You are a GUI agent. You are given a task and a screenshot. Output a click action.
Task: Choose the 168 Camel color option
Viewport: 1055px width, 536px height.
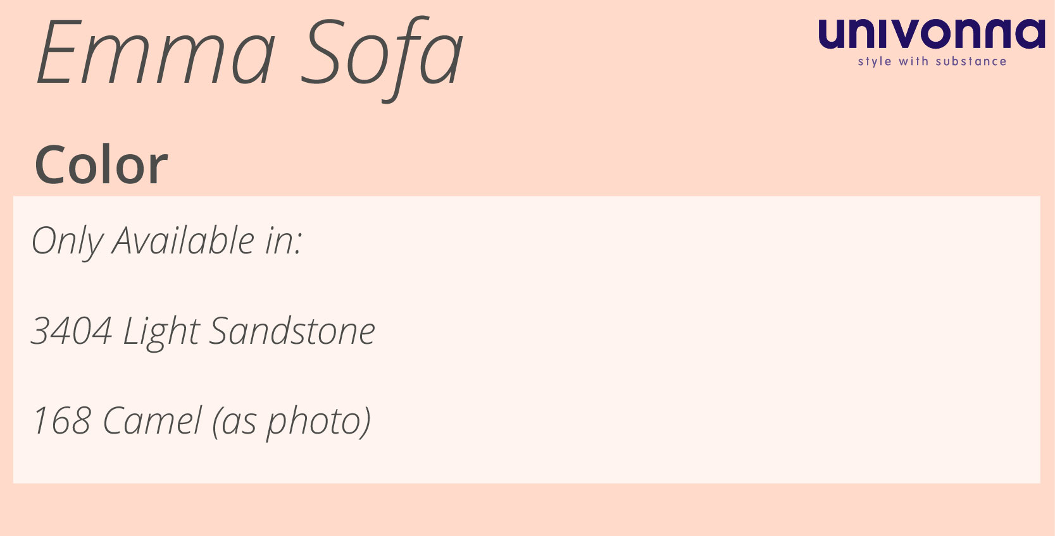pos(201,421)
